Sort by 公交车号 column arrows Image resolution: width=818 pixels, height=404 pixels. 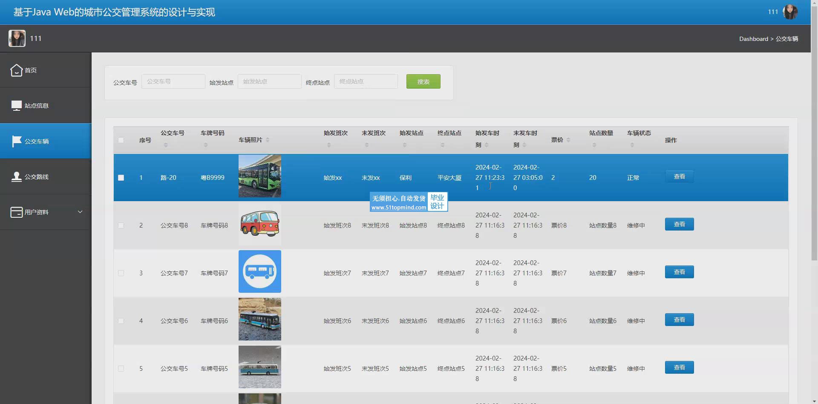point(166,145)
